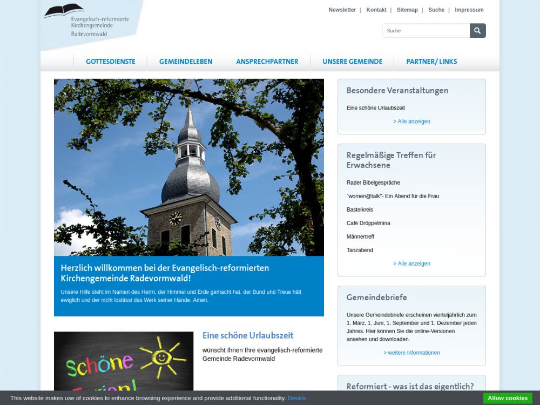View the Sitemap link
This screenshot has width=540, height=405.
407,10
